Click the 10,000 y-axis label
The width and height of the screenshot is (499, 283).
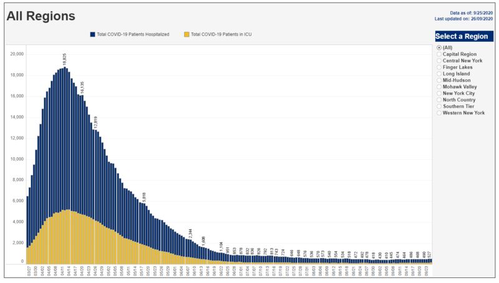click(x=17, y=159)
